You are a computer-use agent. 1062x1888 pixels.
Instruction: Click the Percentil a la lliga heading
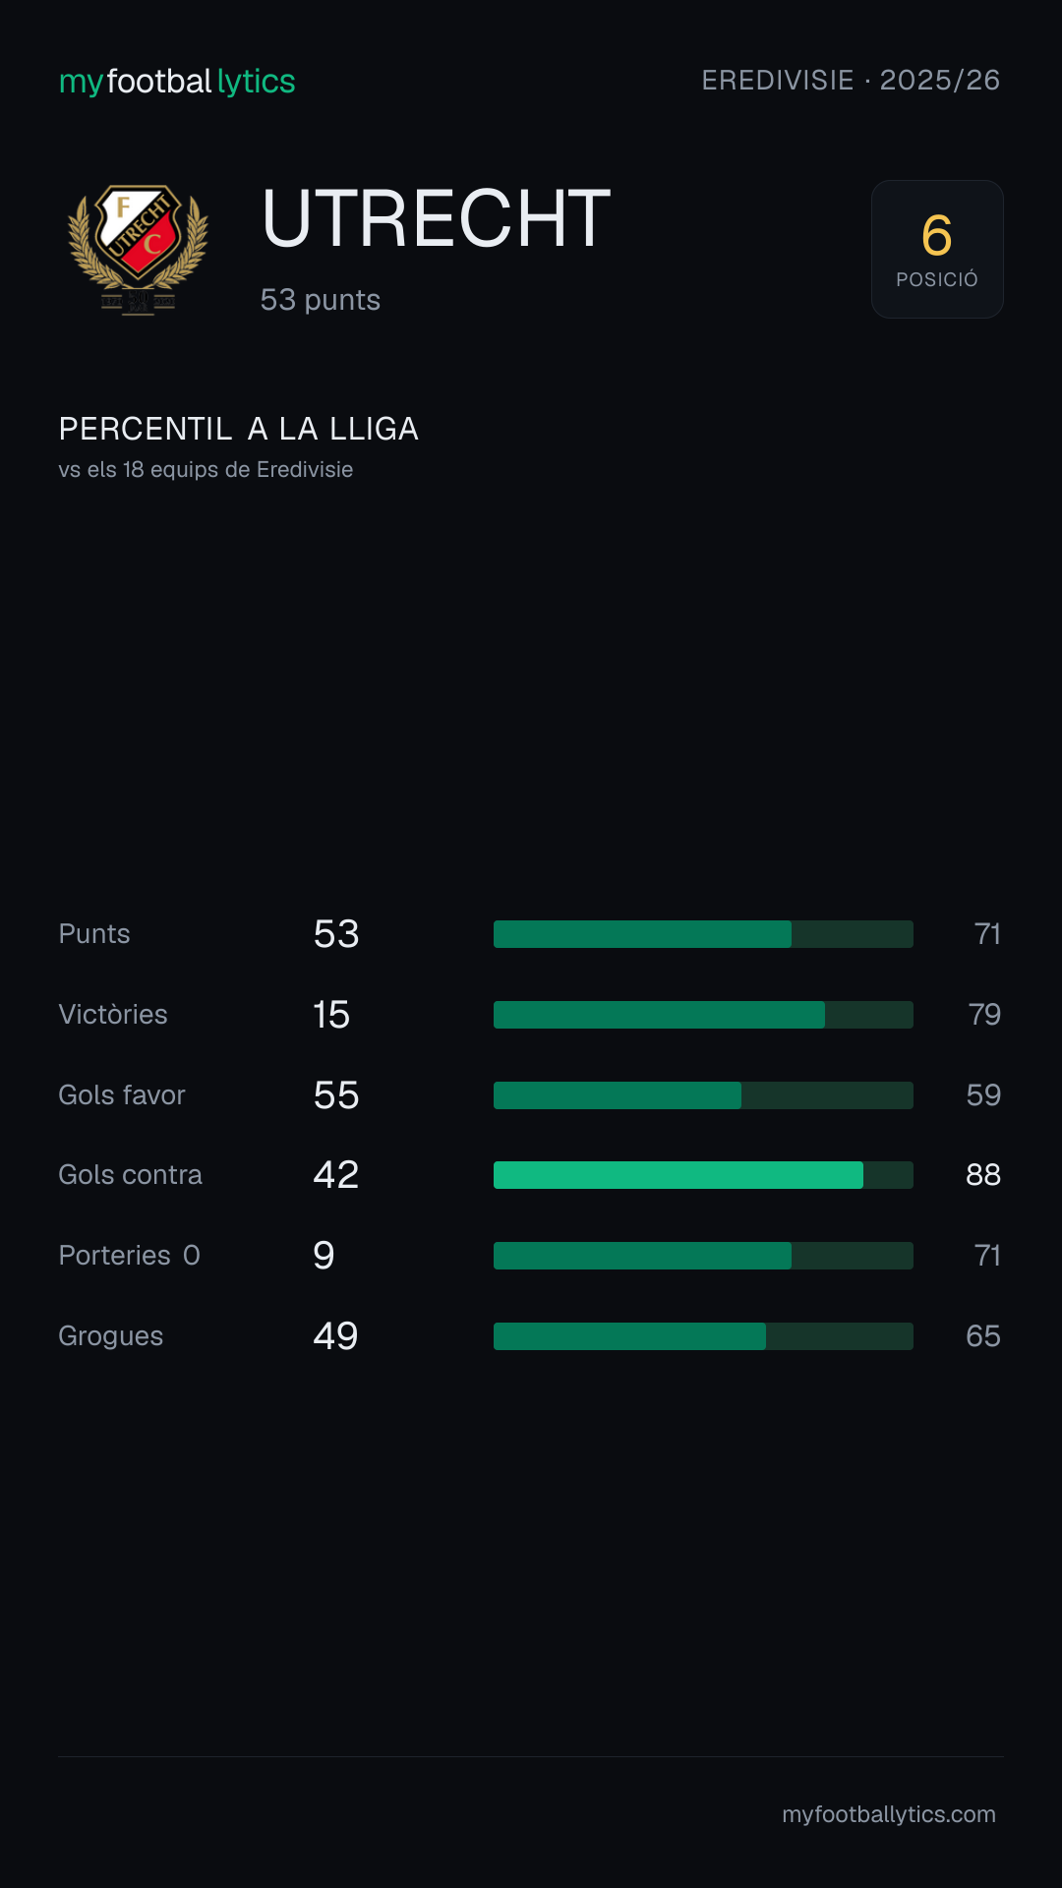point(239,429)
